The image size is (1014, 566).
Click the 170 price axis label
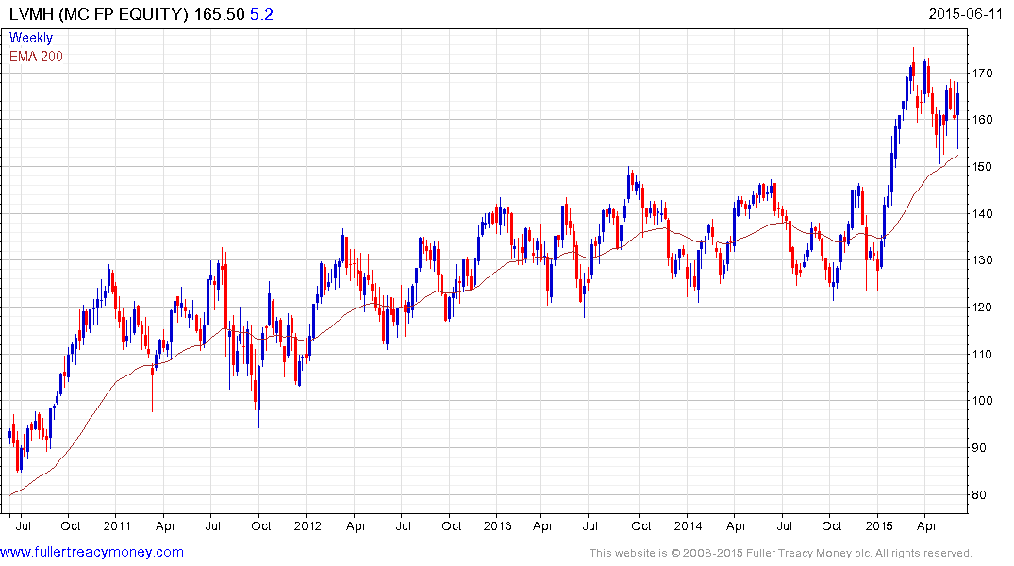[x=982, y=73]
